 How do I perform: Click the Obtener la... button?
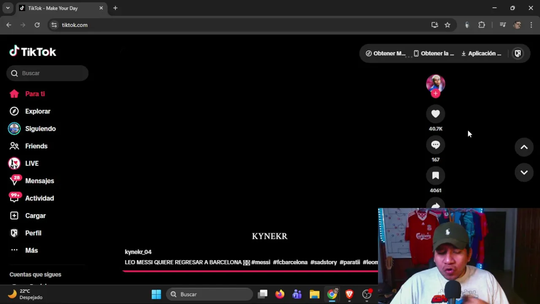[434, 53]
